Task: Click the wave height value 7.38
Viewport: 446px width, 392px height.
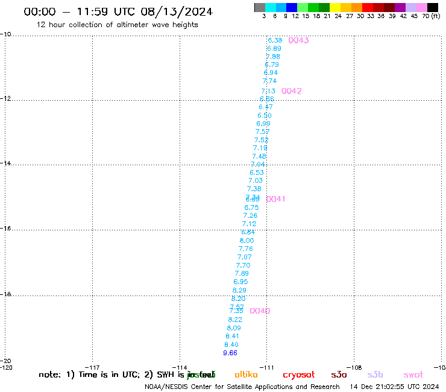Action: coord(254,189)
